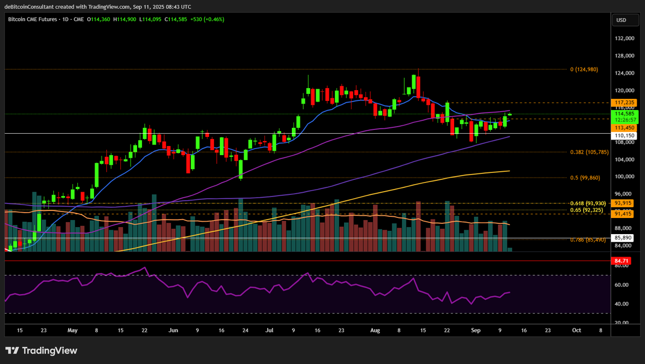
Task: Click the Bitcoin CME Futures symbol title
Action: point(34,19)
